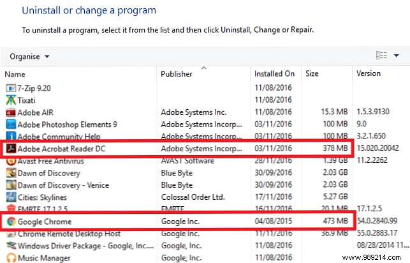Select the Chrome Remote Desktop Host icon
The height and width of the screenshot is (263, 410).
10,234
